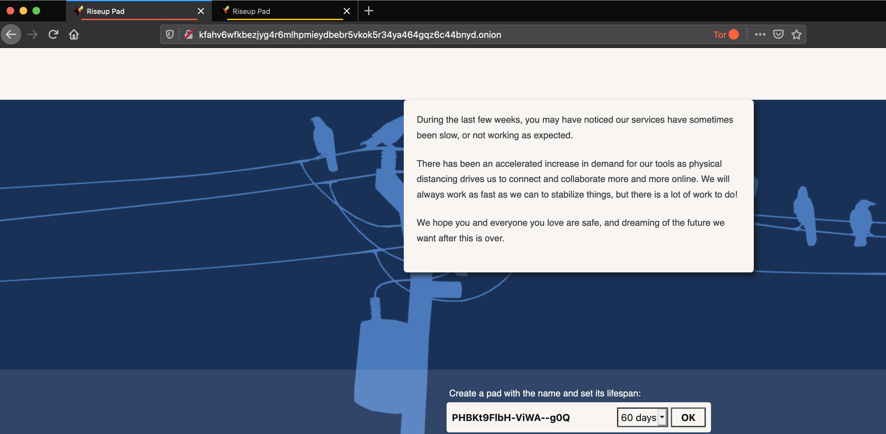Click the insecure connection padlock icon
The height and width of the screenshot is (434, 886).
(x=189, y=34)
